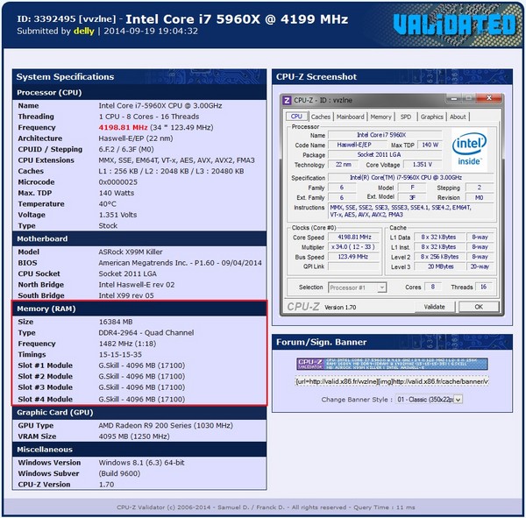Open the Mainboard tab
The width and height of the screenshot is (526, 518).
[350, 117]
